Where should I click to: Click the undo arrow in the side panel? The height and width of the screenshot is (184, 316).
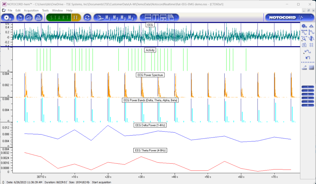coord(308,58)
